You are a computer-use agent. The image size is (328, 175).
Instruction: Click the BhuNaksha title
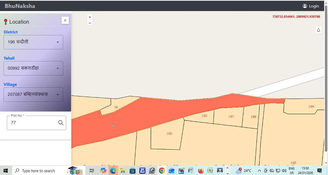point(20,6)
